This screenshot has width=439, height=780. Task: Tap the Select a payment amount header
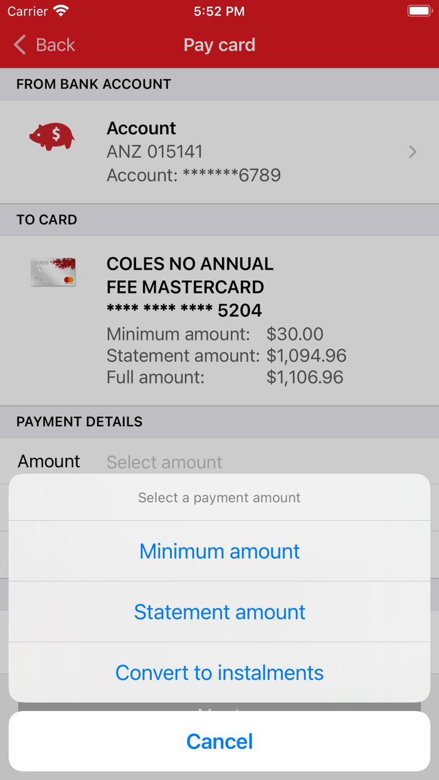click(x=219, y=497)
